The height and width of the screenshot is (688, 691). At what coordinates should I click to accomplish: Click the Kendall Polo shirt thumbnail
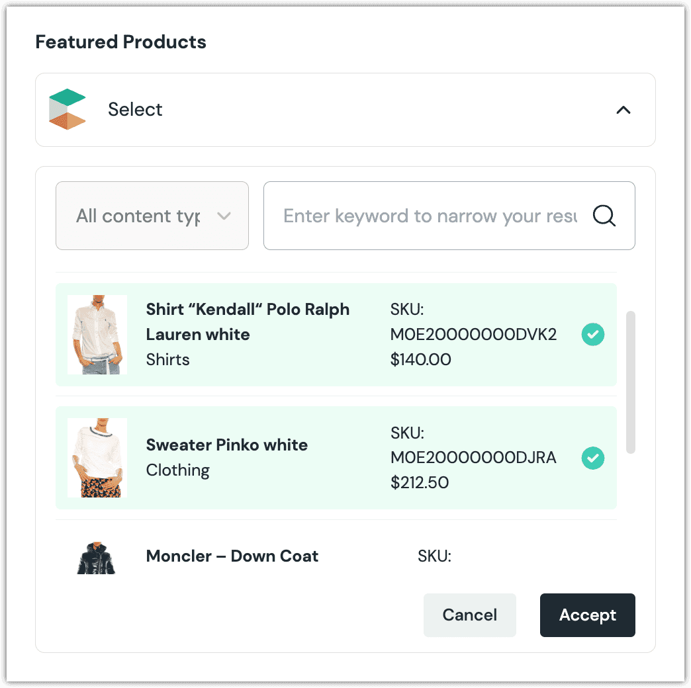[x=97, y=334]
